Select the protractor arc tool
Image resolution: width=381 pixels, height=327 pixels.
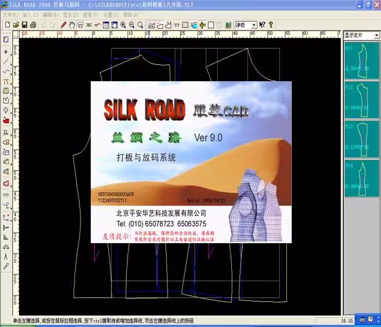(x=6, y=247)
